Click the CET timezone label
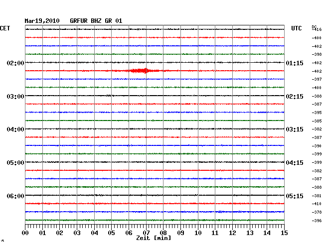Viewport: 324px width, 246px height. coord(5,28)
